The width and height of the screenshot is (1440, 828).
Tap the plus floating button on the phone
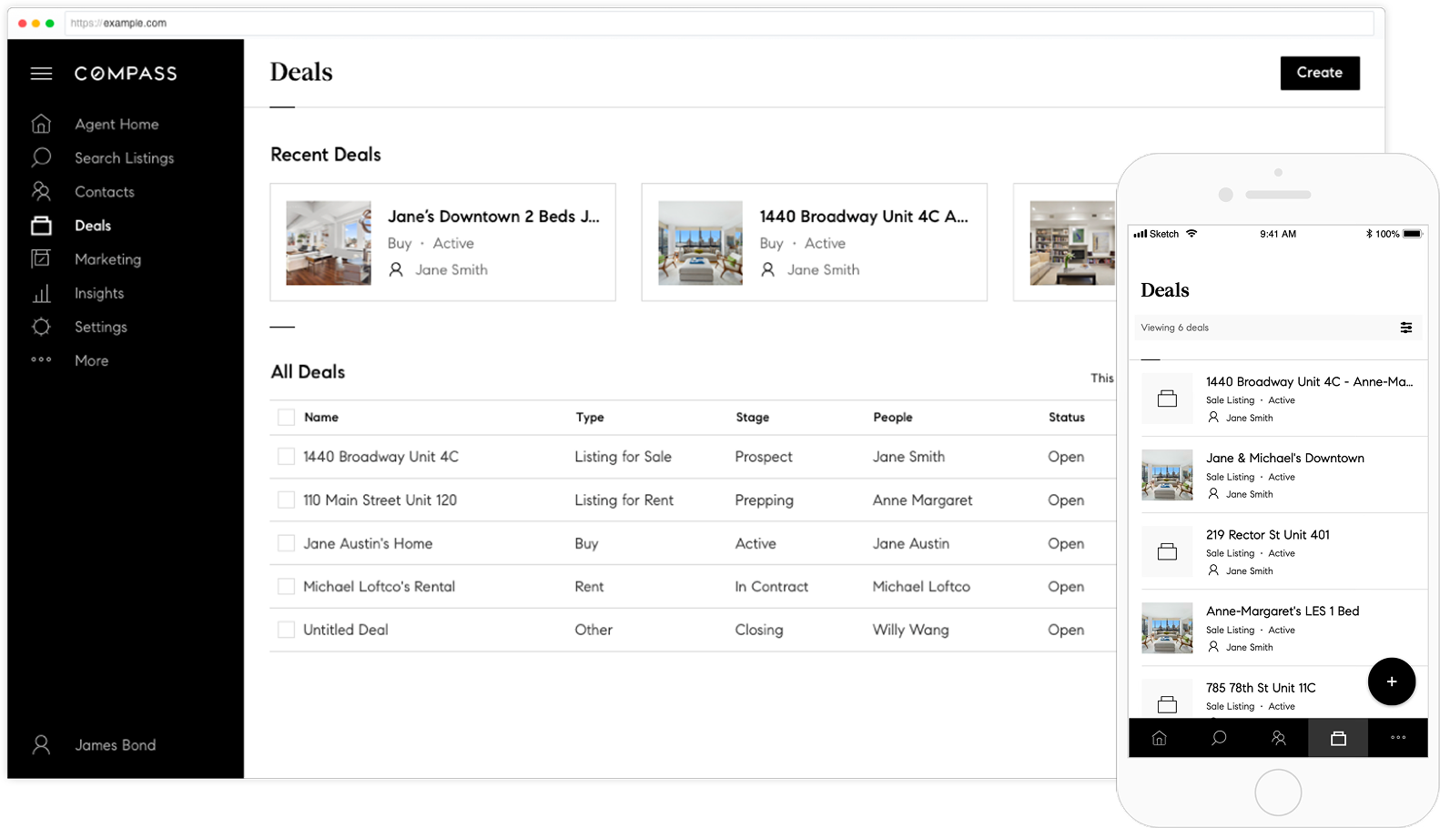[x=1392, y=682]
